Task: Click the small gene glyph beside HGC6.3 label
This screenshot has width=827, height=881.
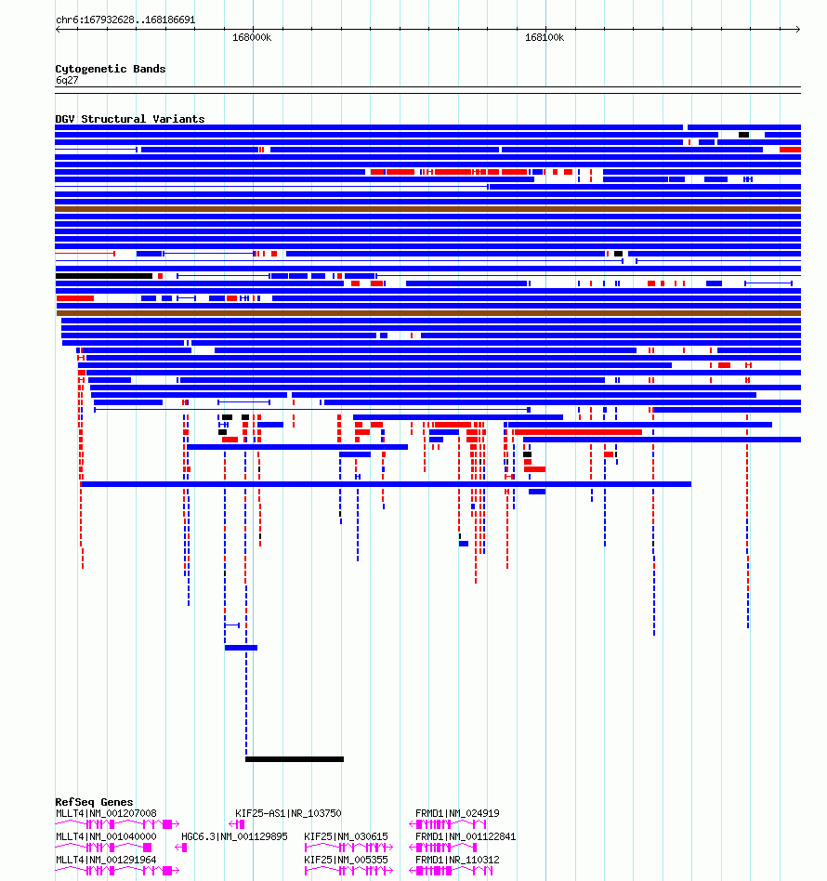Action: [x=181, y=848]
